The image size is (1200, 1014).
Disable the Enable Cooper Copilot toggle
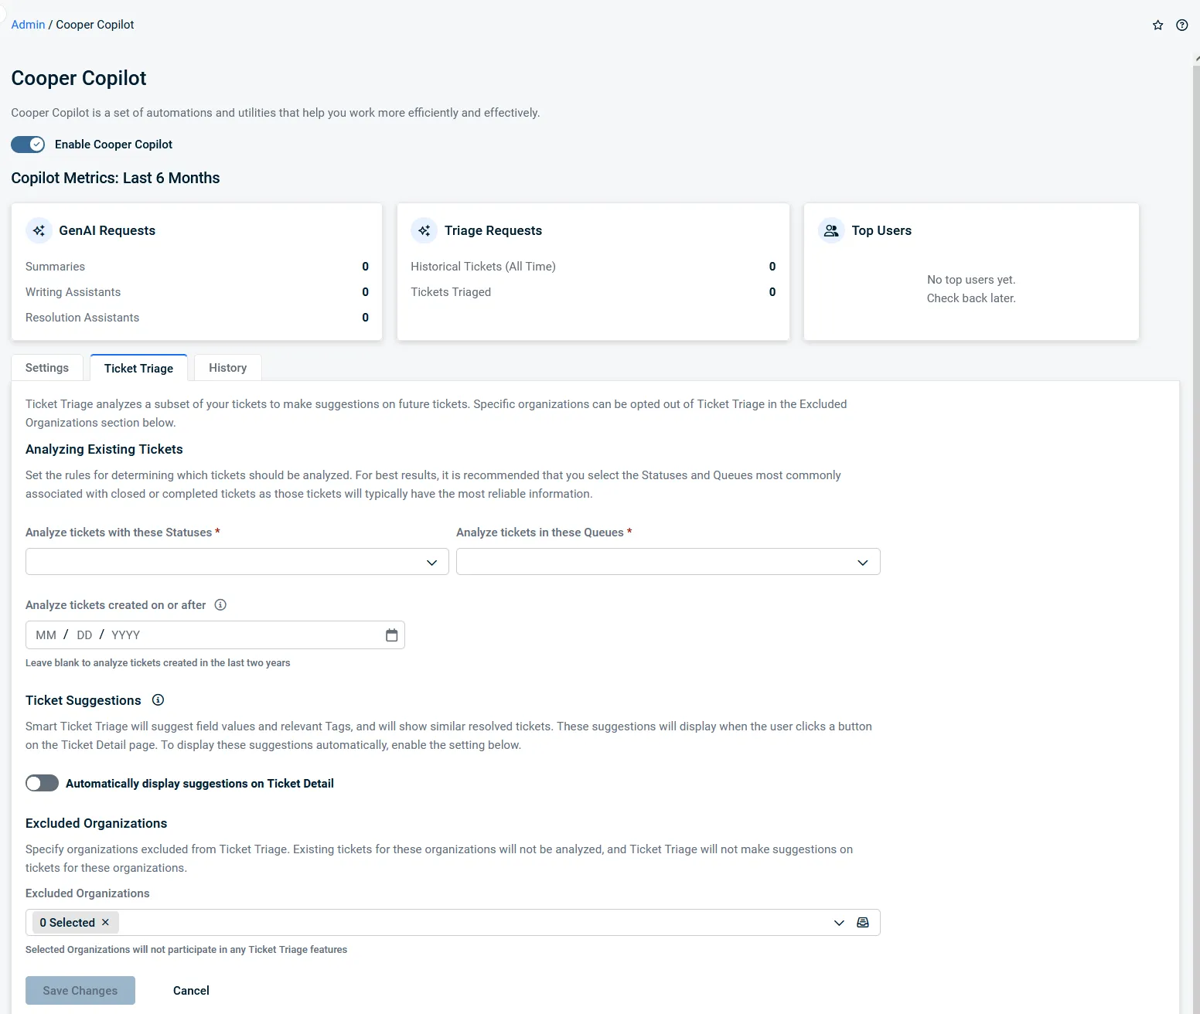point(28,145)
